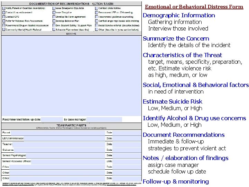Click the Date field in Guidance row

pyautogui.click(x=127, y=150)
